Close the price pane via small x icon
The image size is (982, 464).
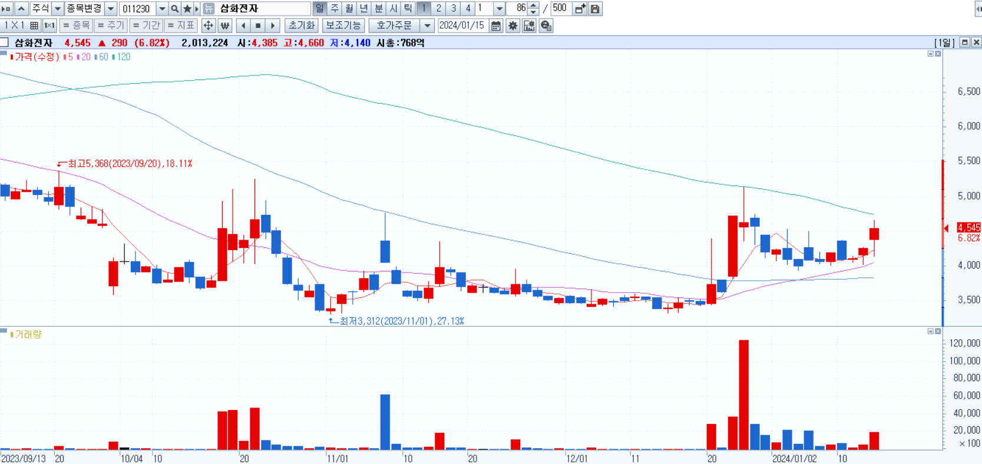coord(938,54)
